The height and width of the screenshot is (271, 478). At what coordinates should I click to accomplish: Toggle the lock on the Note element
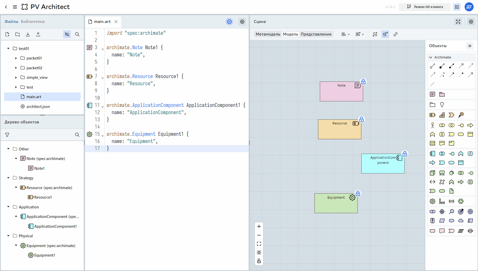tap(363, 82)
